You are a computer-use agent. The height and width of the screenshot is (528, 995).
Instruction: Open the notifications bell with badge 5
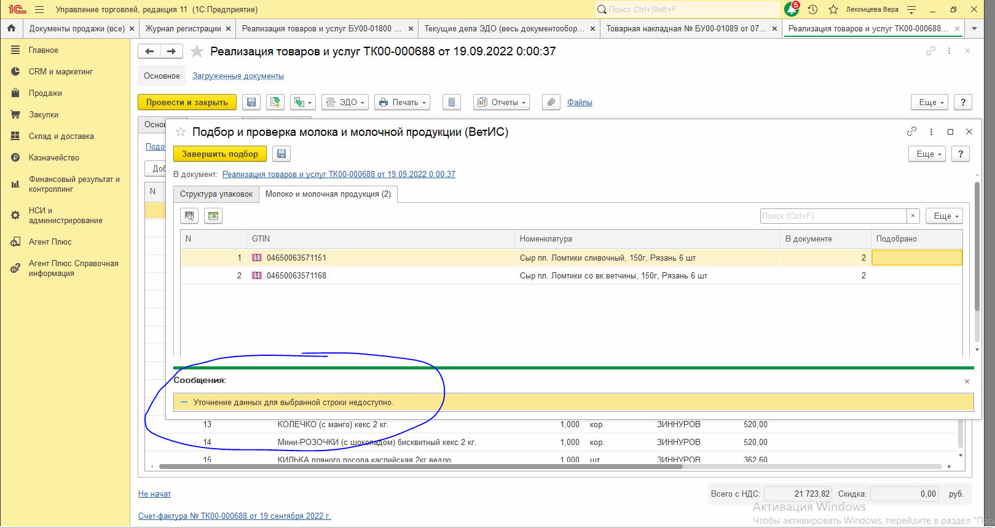click(792, 9)
